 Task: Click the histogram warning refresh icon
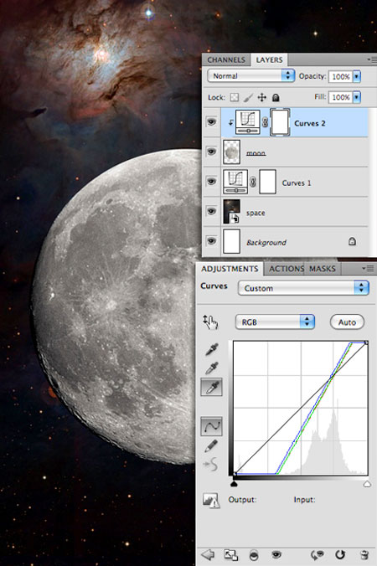211,501
